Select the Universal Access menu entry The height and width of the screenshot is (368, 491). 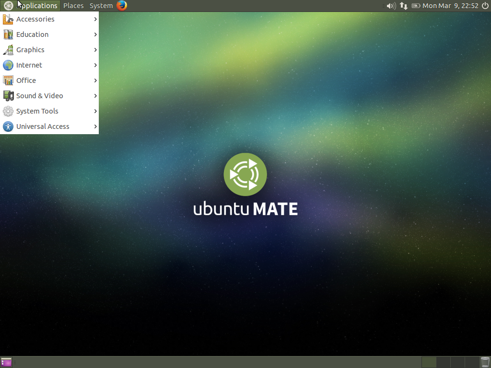point(49,126)
